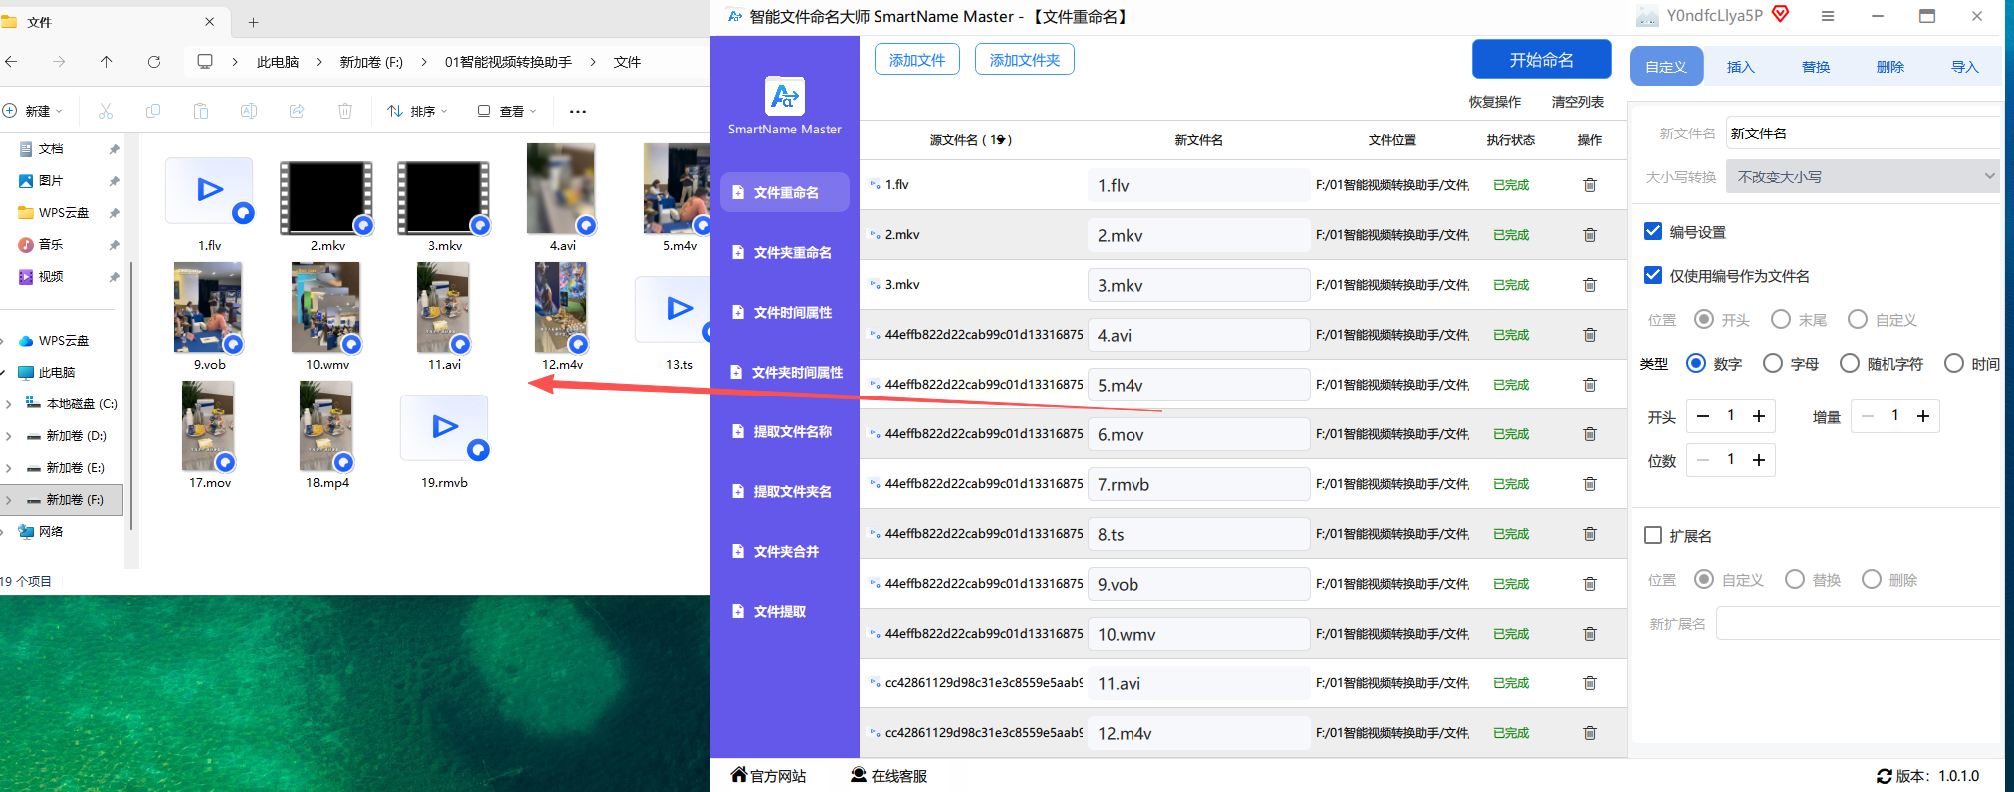Switch to the 自定义 tab
Screen dimensions: 2014x792
(x=1666, y=67)
